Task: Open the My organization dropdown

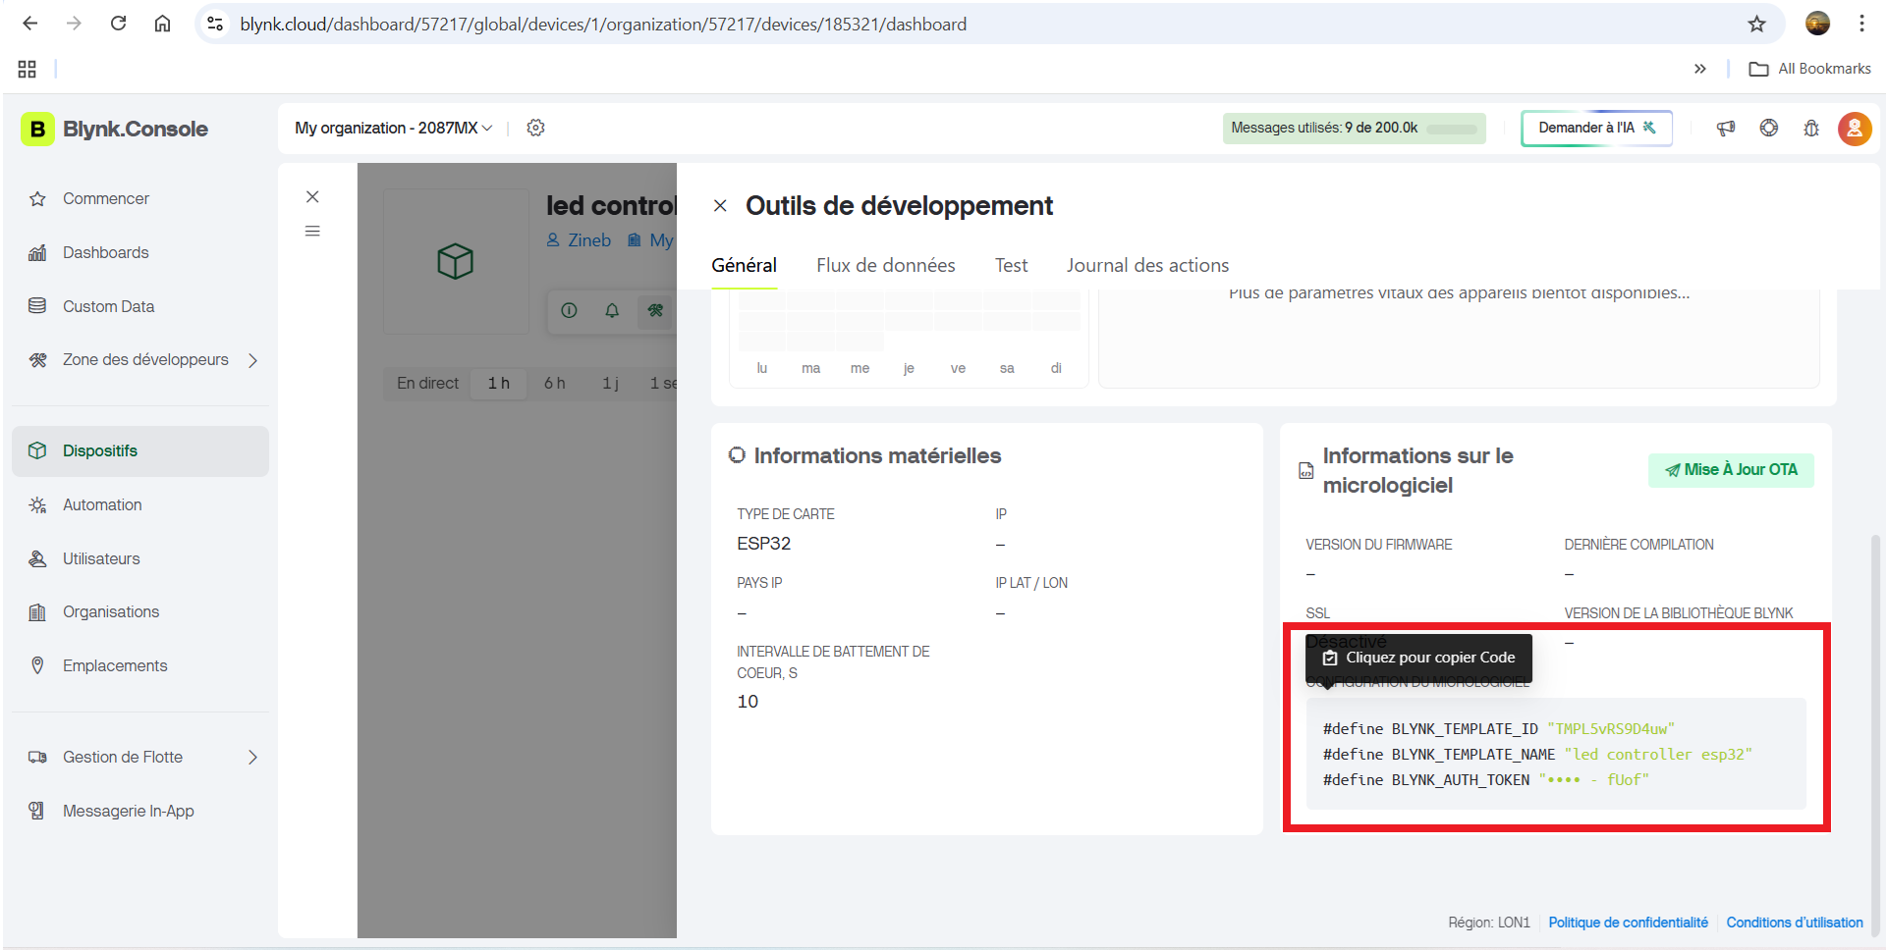Action: (393, 128)
